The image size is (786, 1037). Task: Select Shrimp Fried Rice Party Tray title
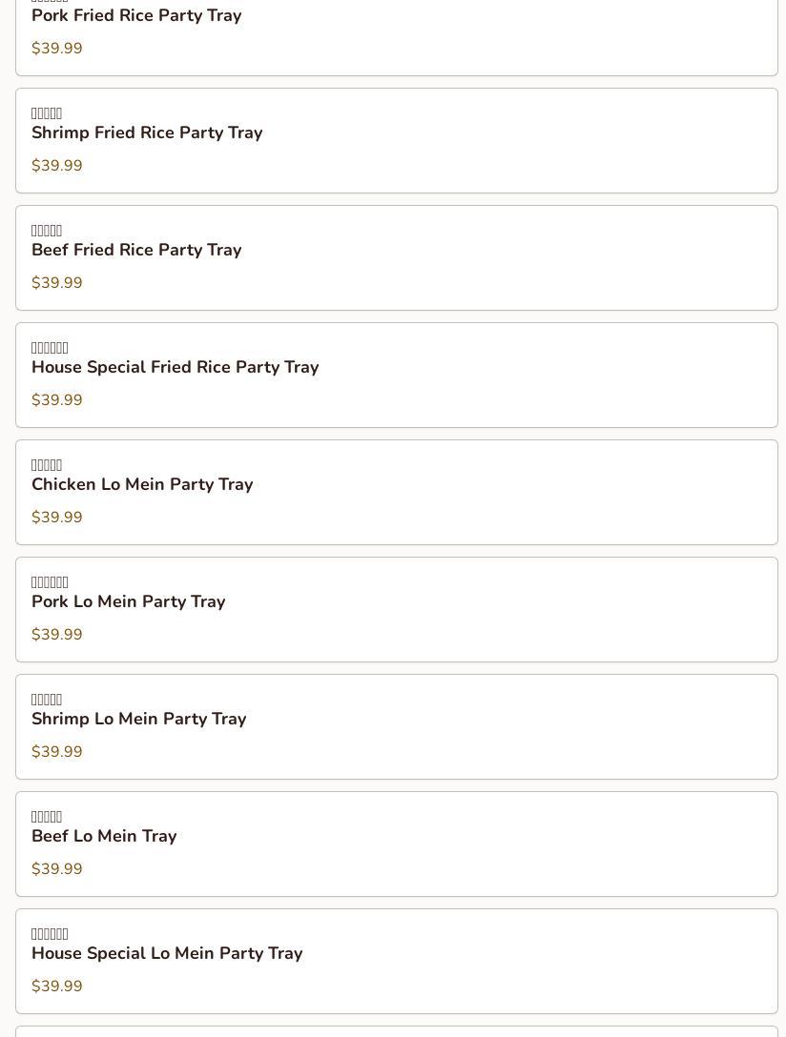[147, 133]
